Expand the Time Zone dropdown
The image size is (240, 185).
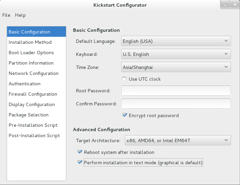pyautogui.click(x=176, y=67)
